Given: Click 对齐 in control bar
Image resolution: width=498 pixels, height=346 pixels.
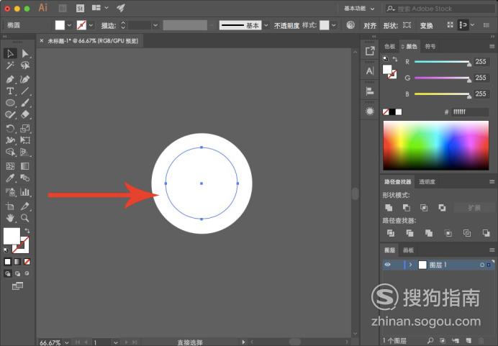Looking at the screenshot, I should [x=370, y=25].
